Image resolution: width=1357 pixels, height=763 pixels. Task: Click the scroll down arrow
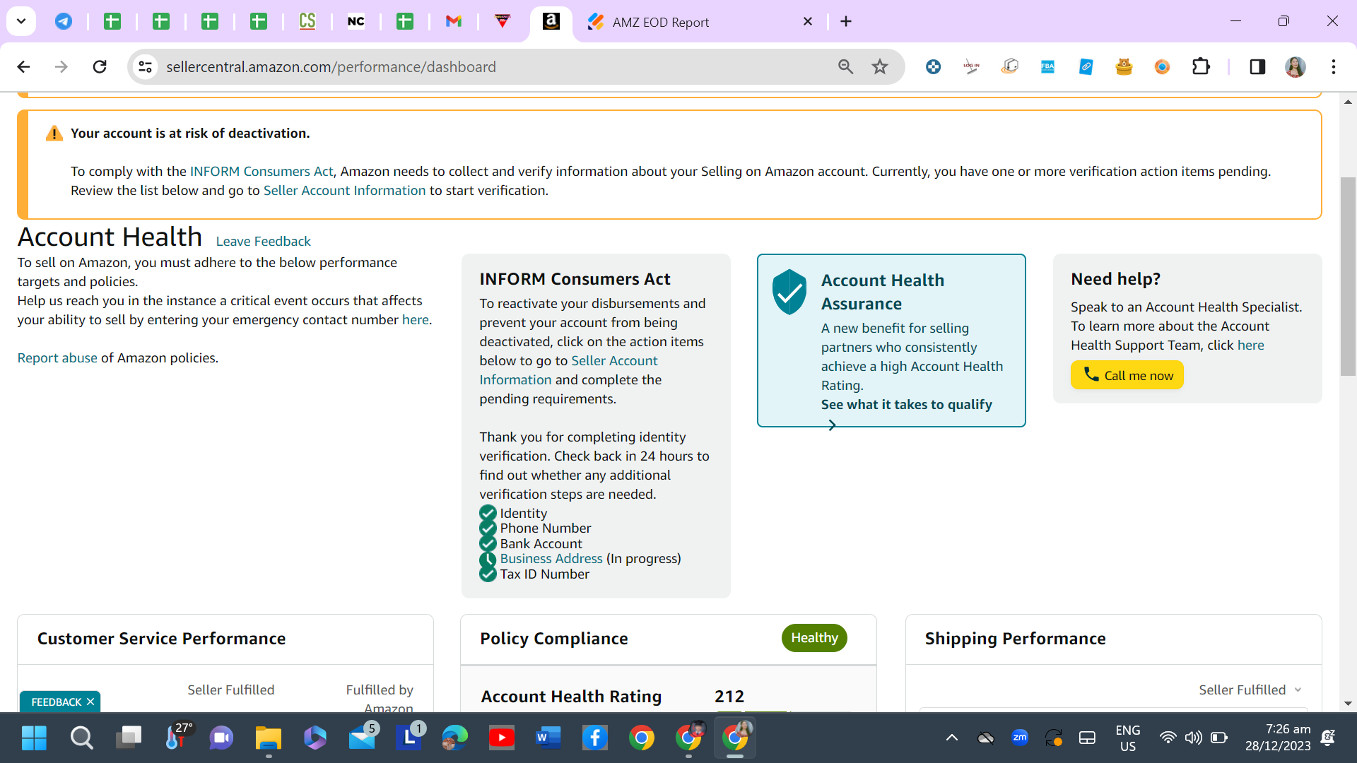(1348, 704)
